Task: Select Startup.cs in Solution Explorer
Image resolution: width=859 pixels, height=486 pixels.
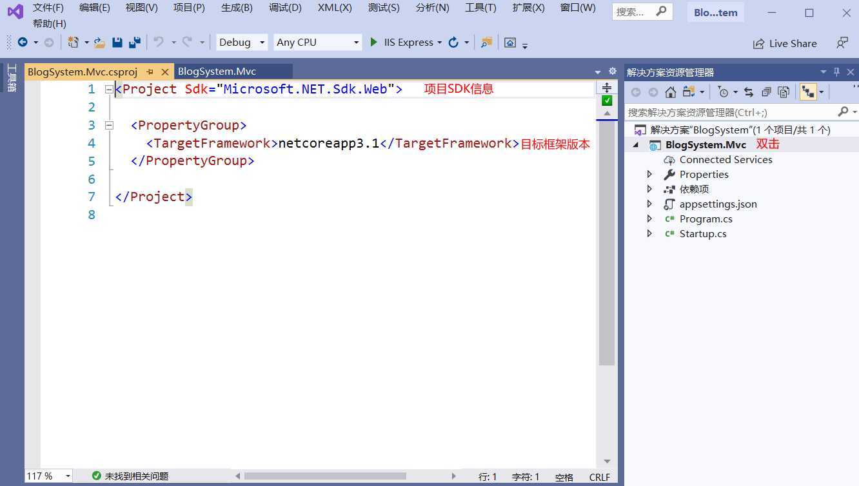Action: [x=702, y=233]
